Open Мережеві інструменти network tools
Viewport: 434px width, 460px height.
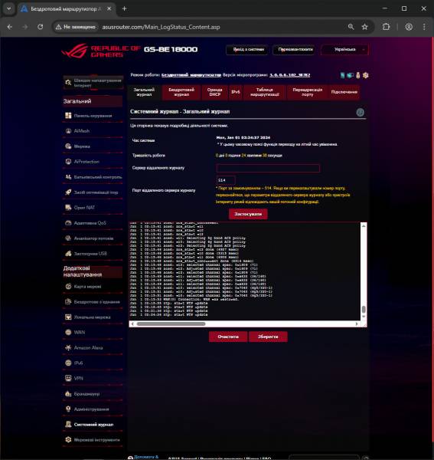(x=93, y=439)
